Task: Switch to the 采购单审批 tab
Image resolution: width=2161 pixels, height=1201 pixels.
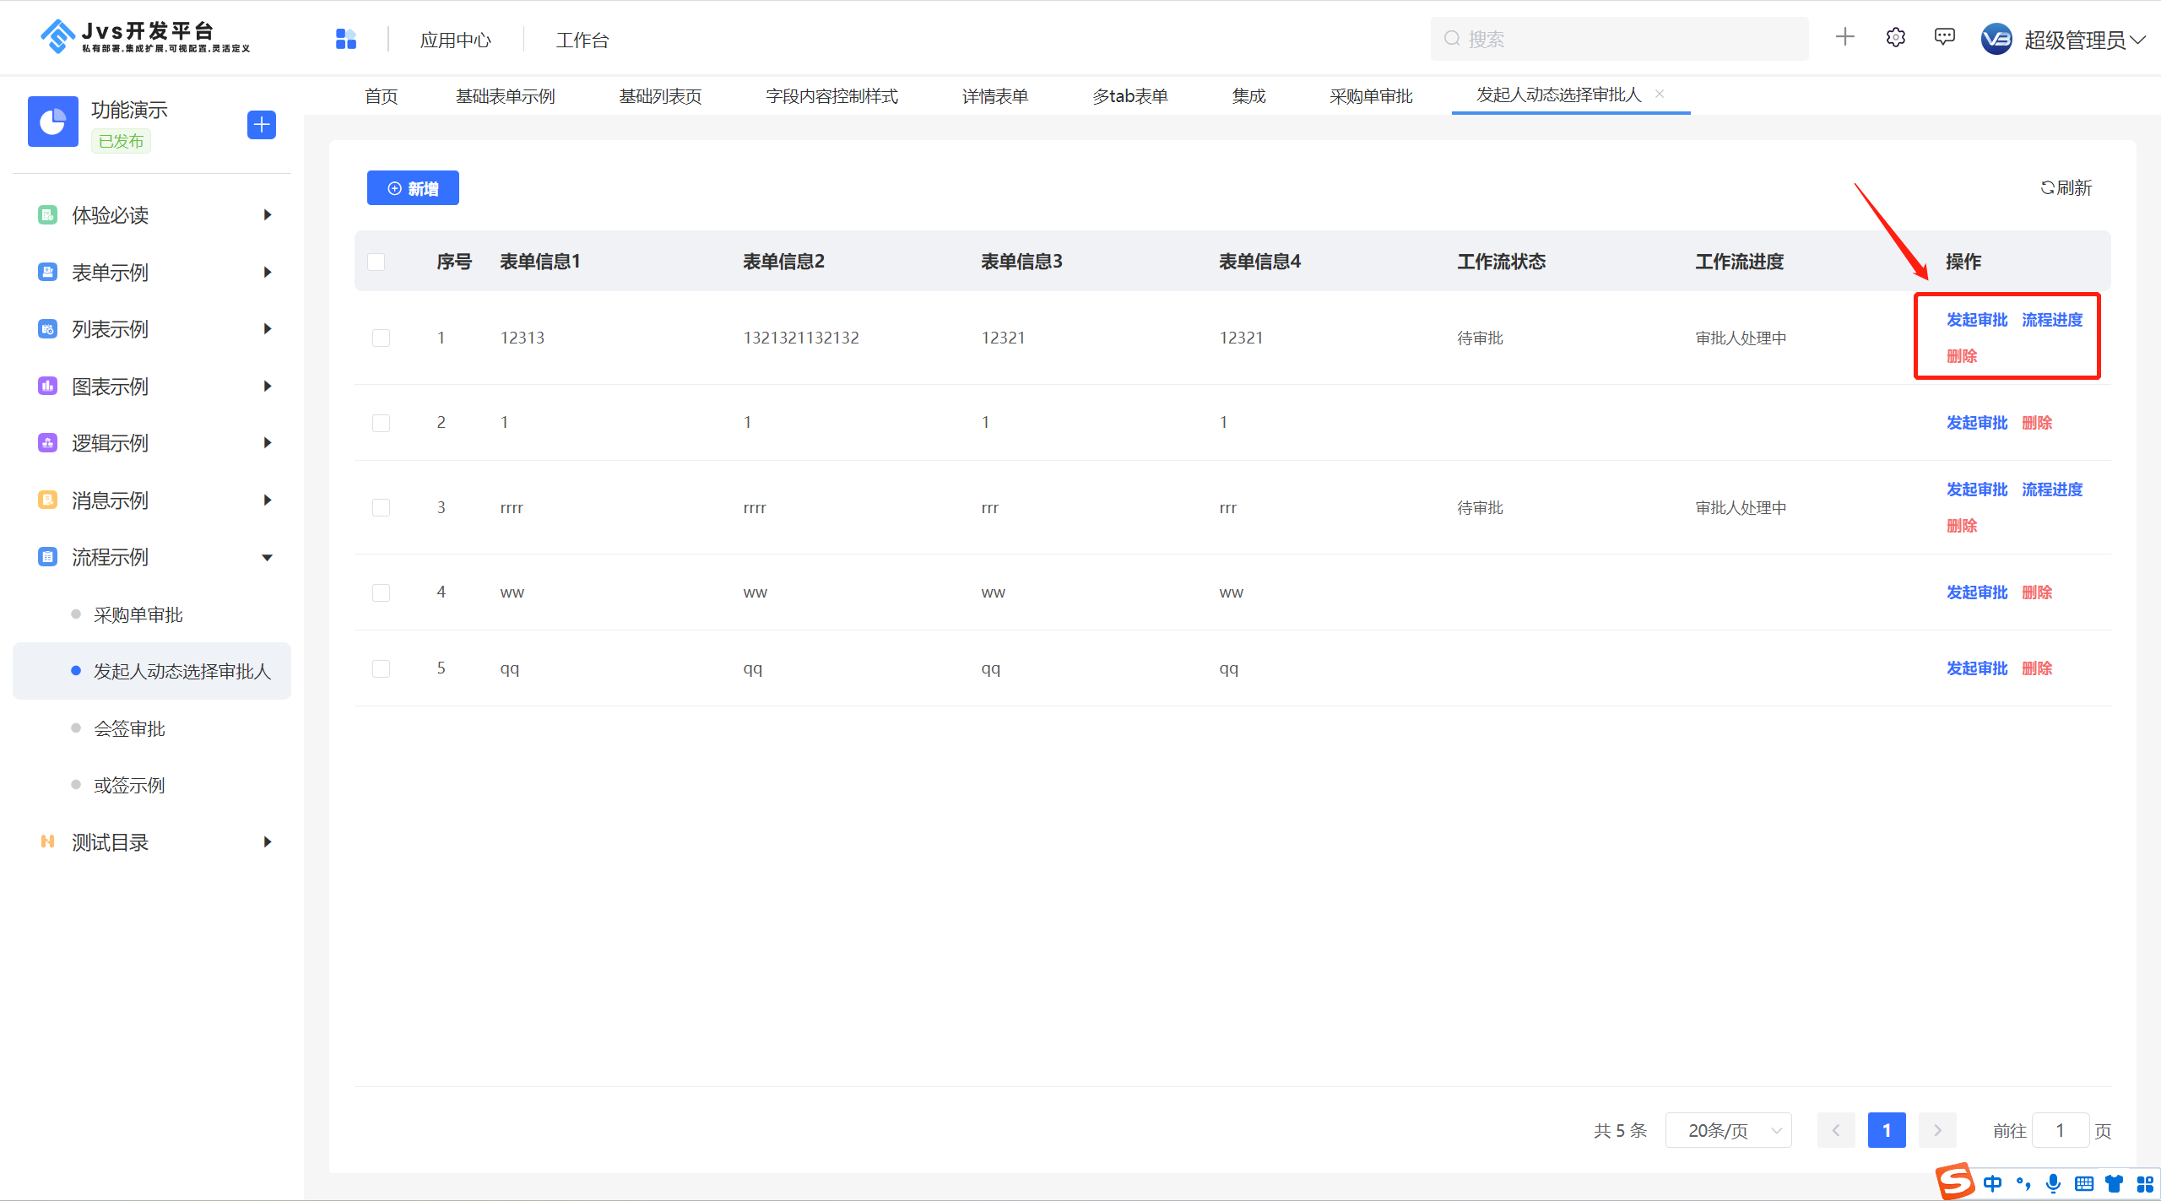Action: click(x=1371, y=96)
